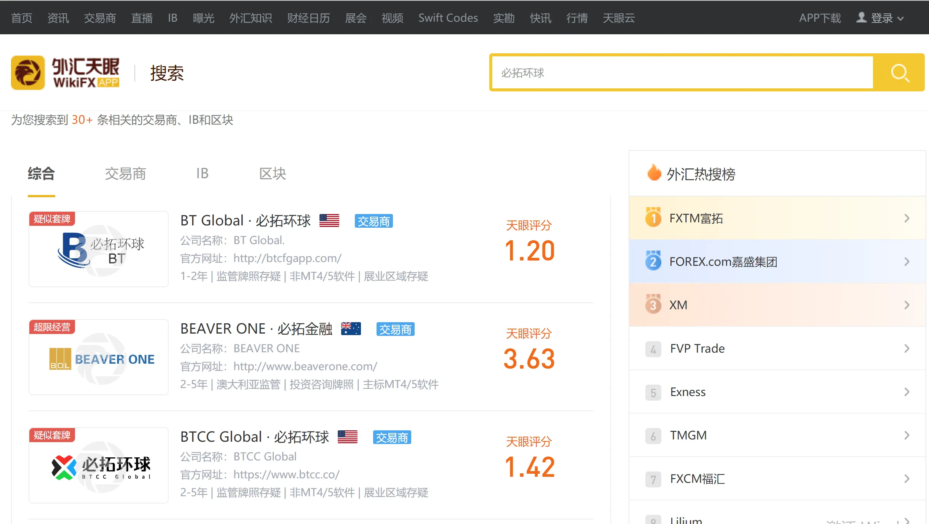Image resolution: width=929 pixels, height=524 pixels.
Task: Open 天眼云 in the top navigation
Action: [619, 18]
